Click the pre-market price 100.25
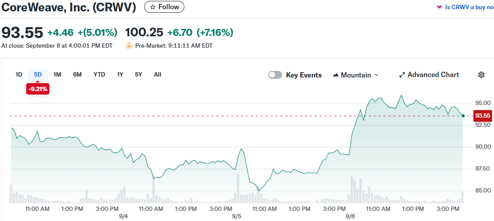The width and height of the screenshot is (494, 221). 144,32
